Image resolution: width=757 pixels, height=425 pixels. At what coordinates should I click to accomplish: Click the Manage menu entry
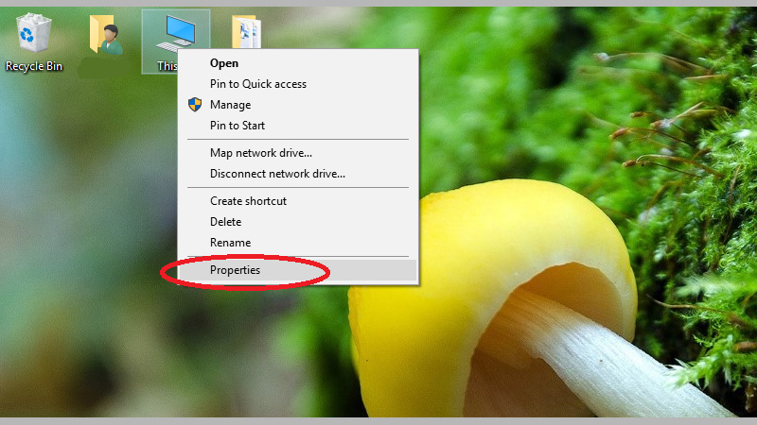(297, 105)
